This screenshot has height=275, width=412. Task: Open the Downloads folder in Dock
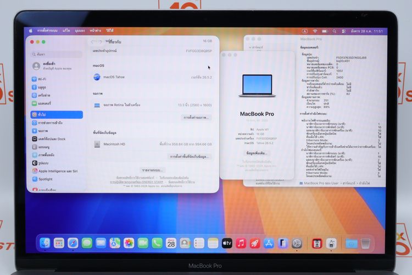352,243
